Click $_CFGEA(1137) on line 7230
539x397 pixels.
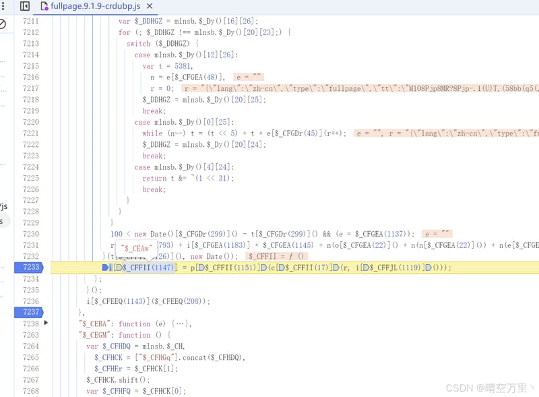381,235
